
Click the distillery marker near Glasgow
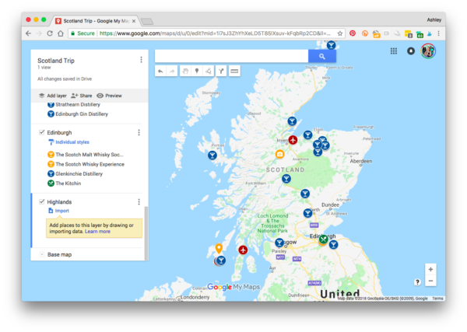(279, 243)
